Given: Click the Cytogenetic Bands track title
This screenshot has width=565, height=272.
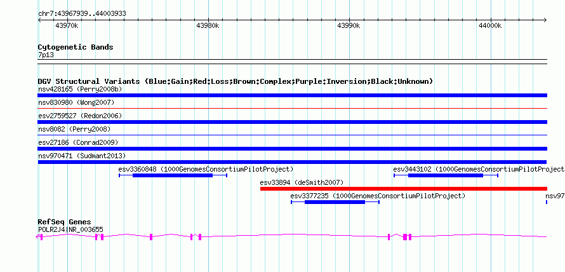Looking at the screenshot, I should click(76, 47).
